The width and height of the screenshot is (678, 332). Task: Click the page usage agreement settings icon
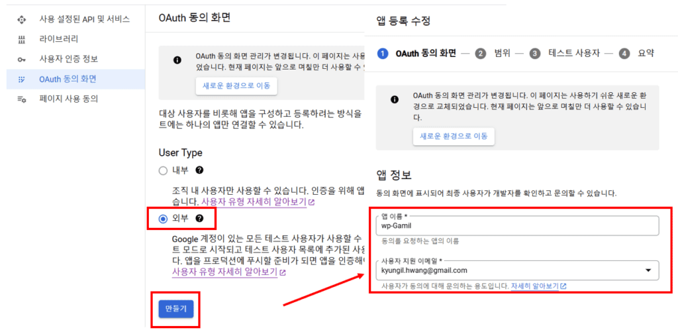[x=21, y=99]
